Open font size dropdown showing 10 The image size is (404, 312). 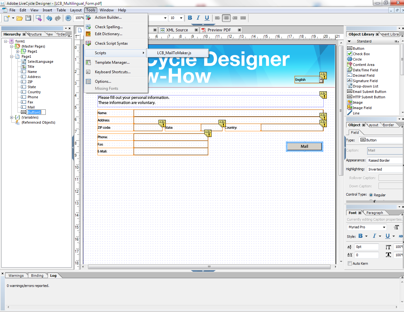pyautogui.click(x=181, y=18)
